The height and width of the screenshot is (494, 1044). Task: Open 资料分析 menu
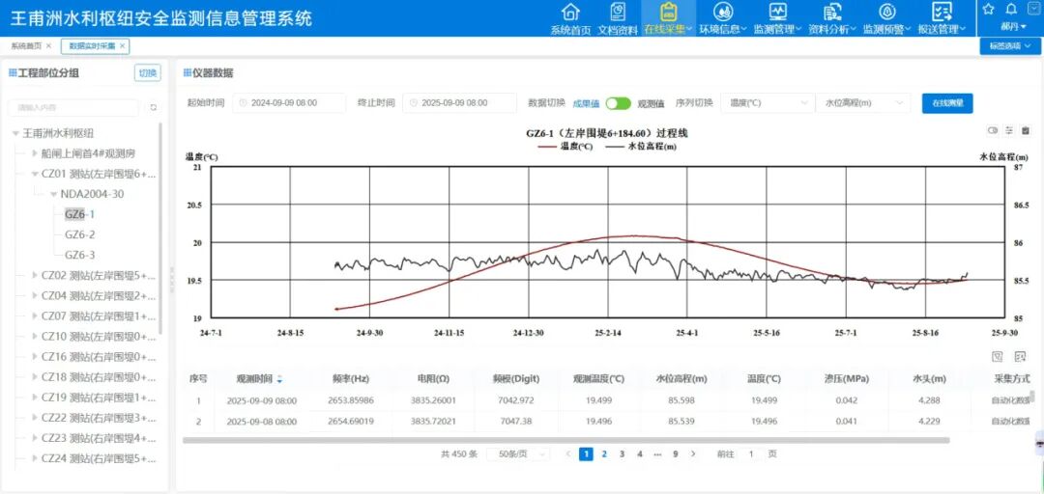[x=832, y=18]
